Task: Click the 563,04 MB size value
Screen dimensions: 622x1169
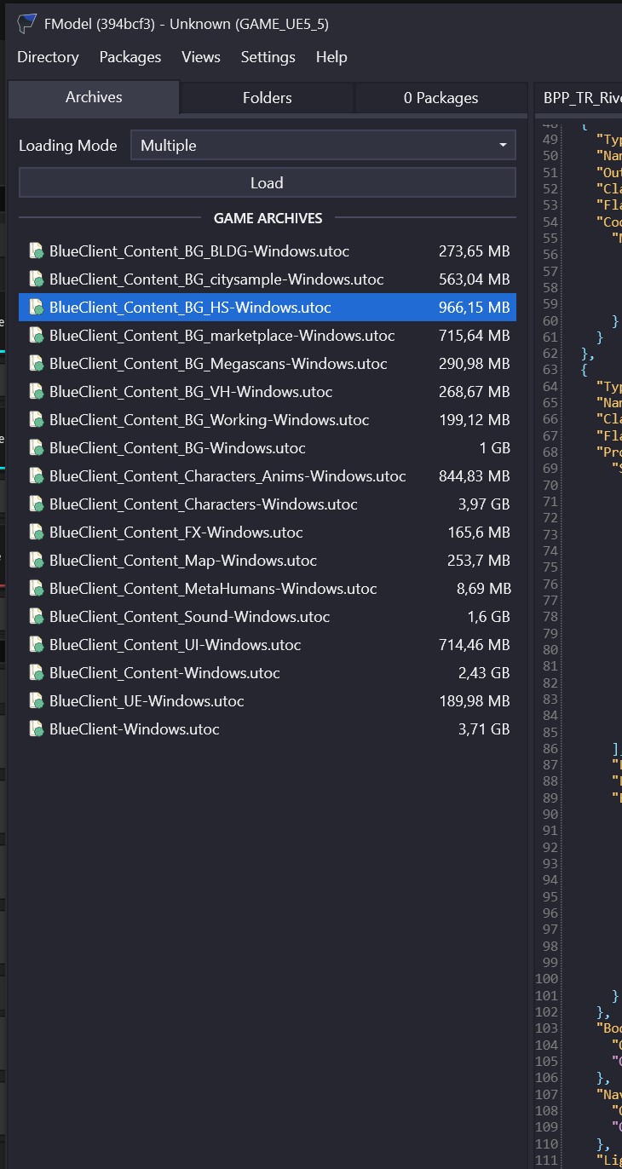Action: click(474, 279)
